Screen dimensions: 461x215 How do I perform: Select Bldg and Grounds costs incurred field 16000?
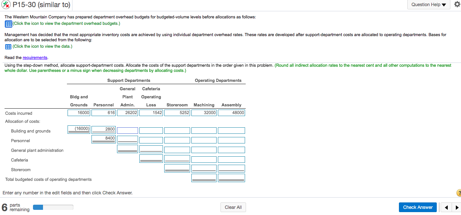(x=79, y=113)
